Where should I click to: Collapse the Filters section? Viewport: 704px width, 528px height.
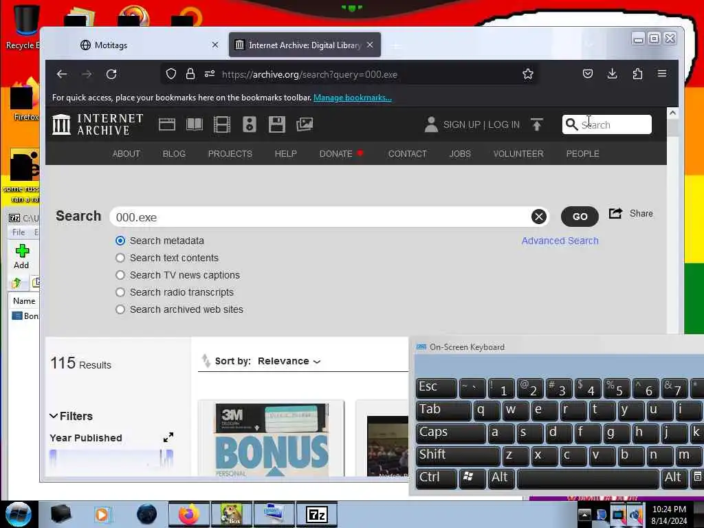tap(71, 416)
